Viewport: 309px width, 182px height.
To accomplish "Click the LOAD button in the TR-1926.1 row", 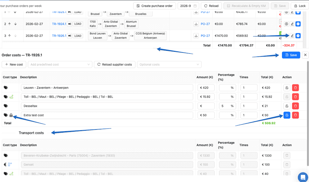I will [x=78, y=36].
